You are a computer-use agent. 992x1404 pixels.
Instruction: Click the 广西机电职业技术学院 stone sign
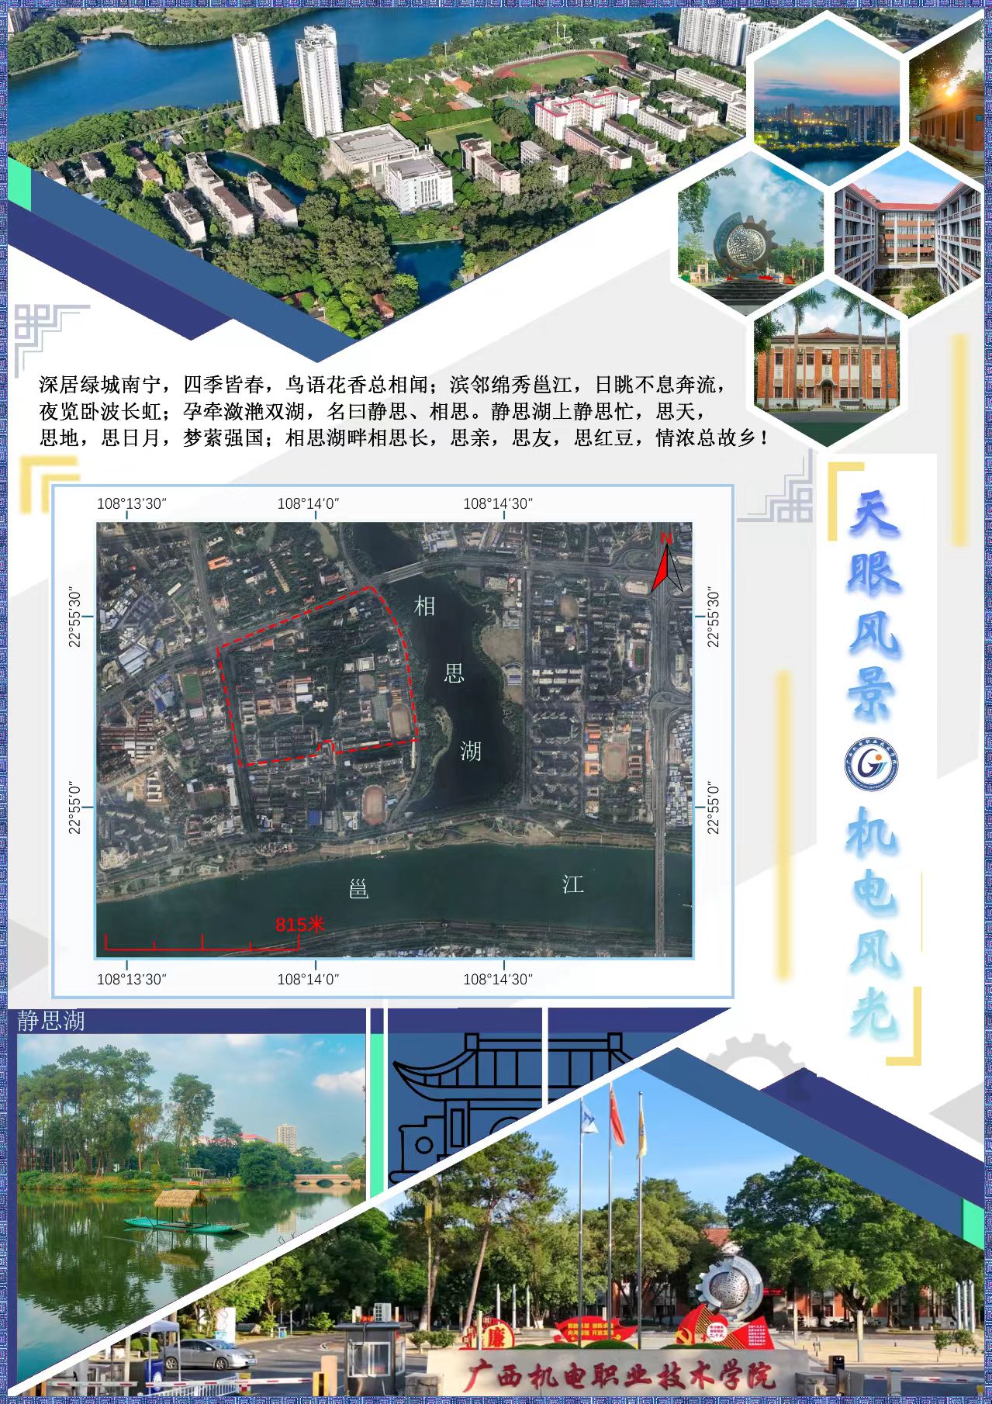[x=619, y=1377]
